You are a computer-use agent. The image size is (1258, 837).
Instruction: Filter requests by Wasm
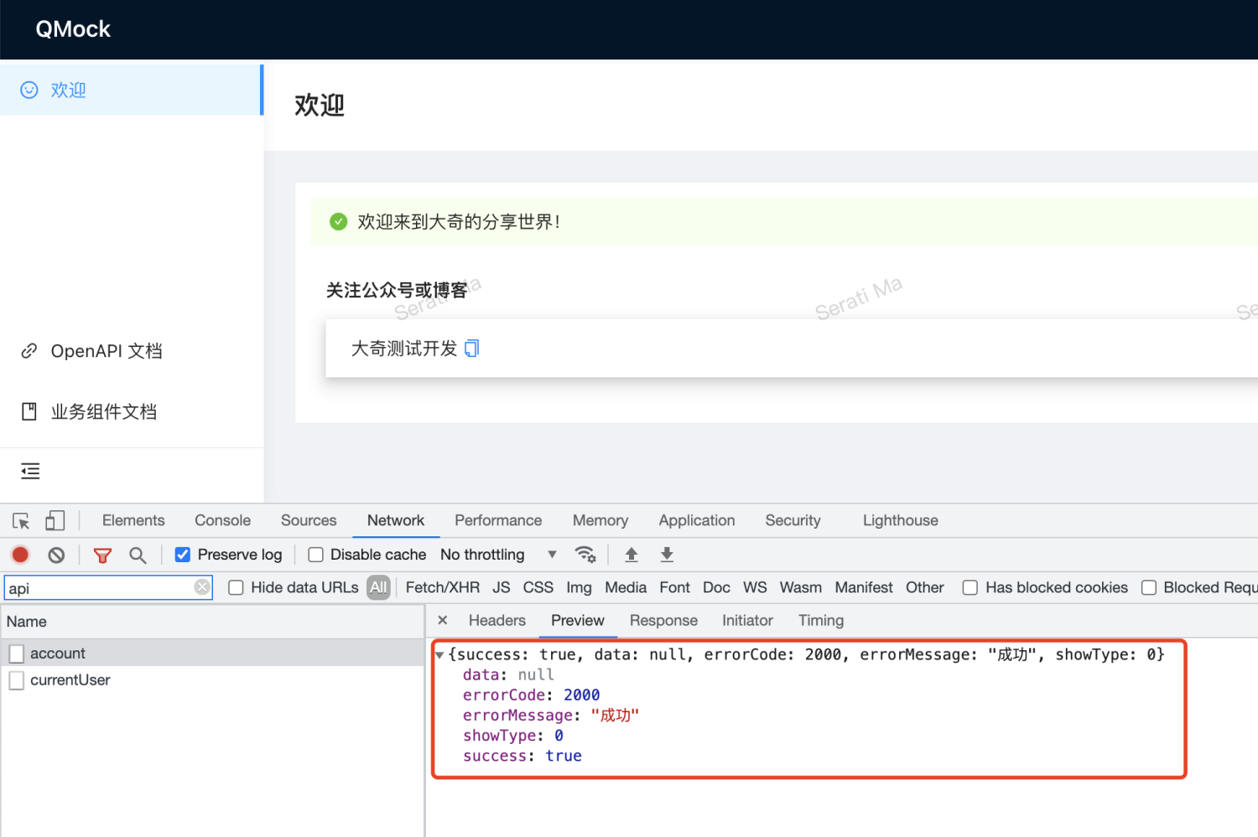801,587
